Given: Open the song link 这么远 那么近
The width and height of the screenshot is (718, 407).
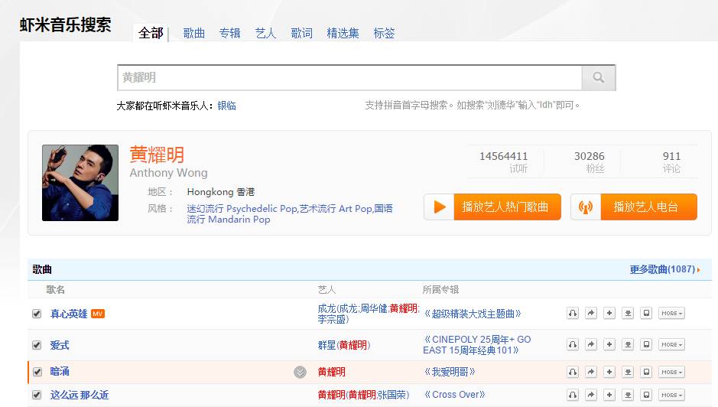Looking at the screenshot, I should (80, 395).
